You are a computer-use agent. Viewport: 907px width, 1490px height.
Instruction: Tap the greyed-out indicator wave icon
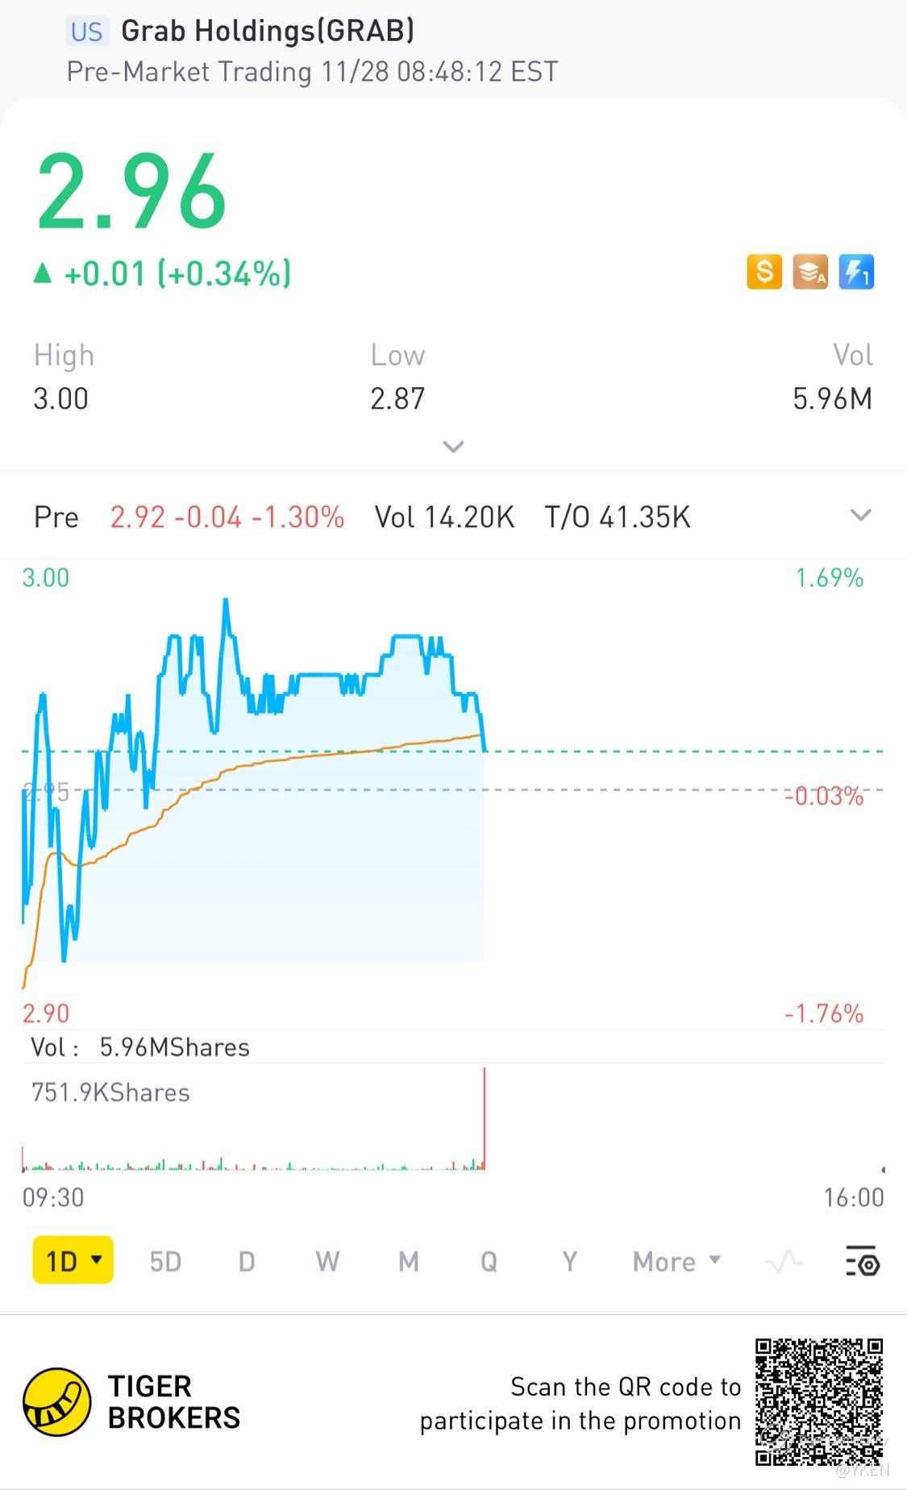(784, 1261)
